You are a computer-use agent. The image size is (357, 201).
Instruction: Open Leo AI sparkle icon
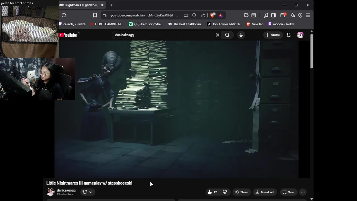293,15
